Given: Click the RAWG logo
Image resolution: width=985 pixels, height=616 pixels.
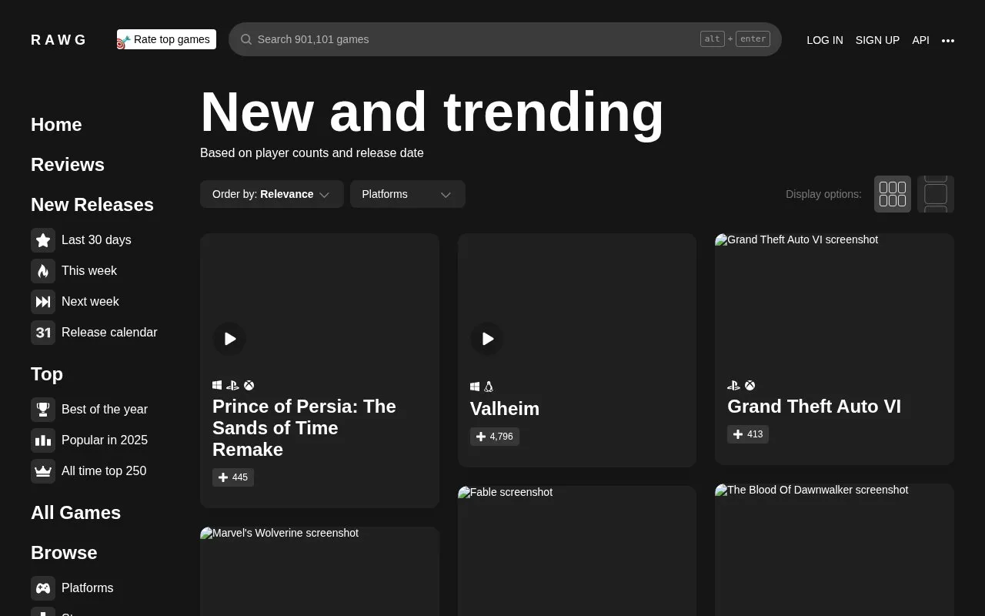Looking at the screenshot, I should [x=58, y=40].
